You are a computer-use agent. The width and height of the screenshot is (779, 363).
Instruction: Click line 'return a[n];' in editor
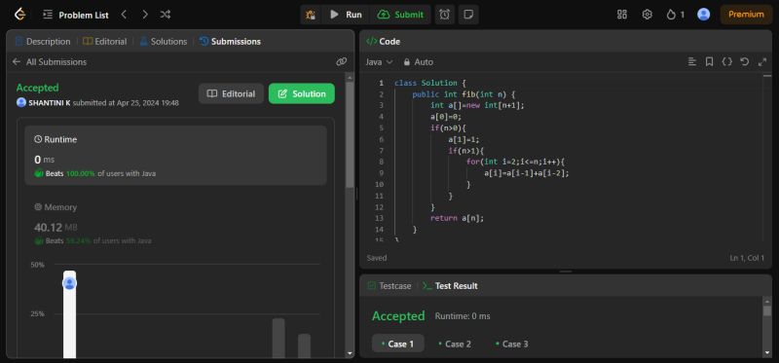pos(457,218)
